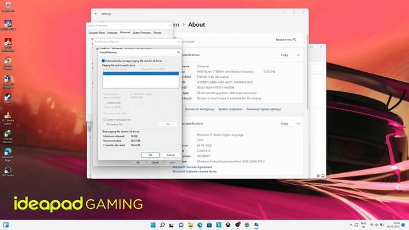Copy Windows specifications
409x230 pixels.
click(284, 123)
